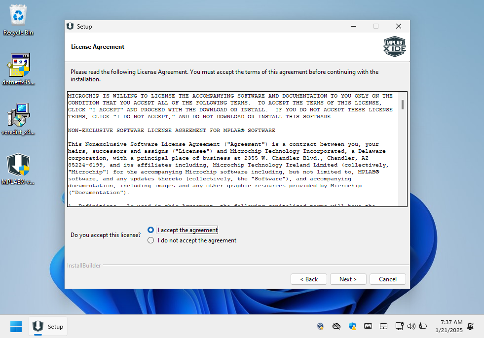Screen dimensions: 484x338
Task: Click the crossed-out cloud sync tray icon
Action: [336, 326]
